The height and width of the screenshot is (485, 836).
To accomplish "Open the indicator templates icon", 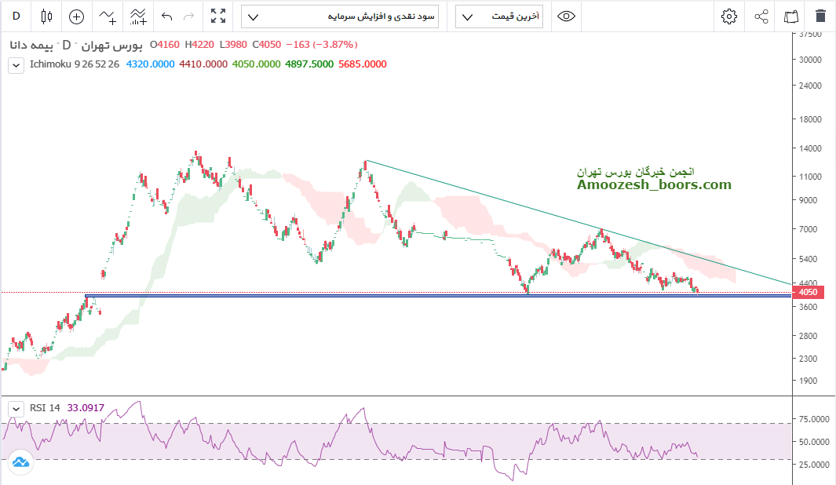I will point(138,16).
